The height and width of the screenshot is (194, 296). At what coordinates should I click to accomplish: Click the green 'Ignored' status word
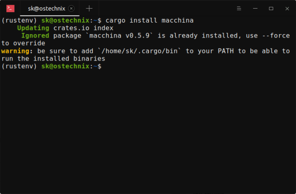point(35,36)
